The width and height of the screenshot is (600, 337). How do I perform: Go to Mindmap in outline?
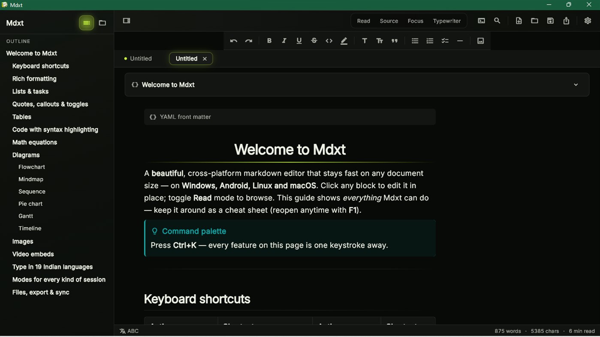click(x=31, y=179)
